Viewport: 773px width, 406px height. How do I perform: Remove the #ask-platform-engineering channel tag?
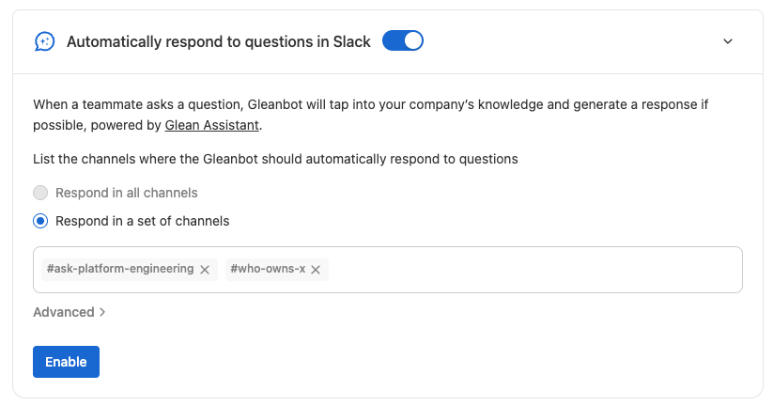pyautogui.click(x=205, y=270)
